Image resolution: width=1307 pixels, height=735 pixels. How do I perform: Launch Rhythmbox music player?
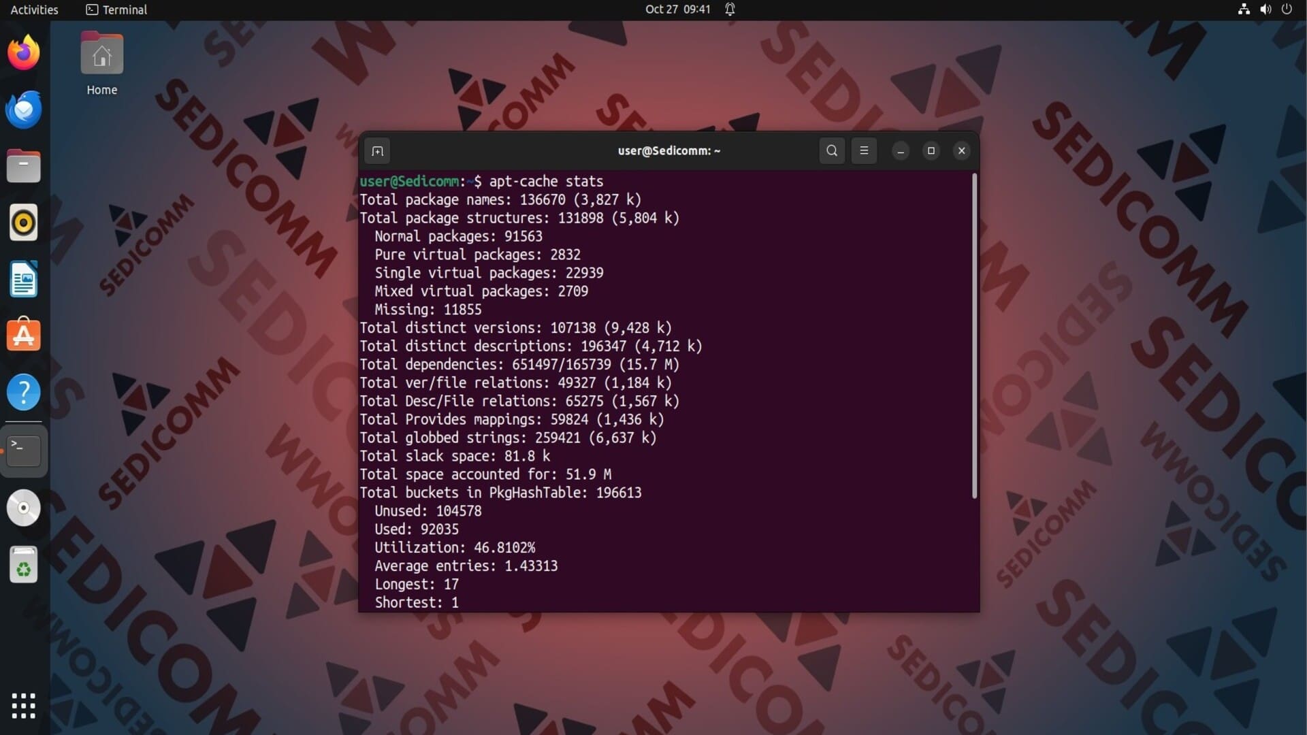pyautogui.click(x=24, y=223)
